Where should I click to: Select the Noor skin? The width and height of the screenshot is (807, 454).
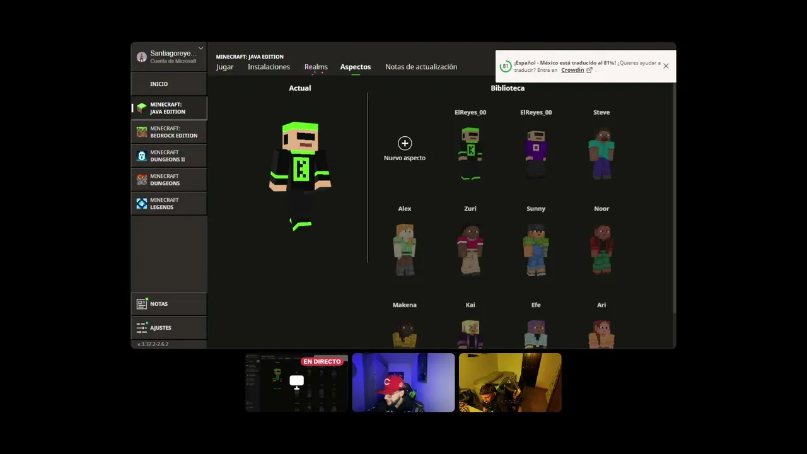coord(601,250)
